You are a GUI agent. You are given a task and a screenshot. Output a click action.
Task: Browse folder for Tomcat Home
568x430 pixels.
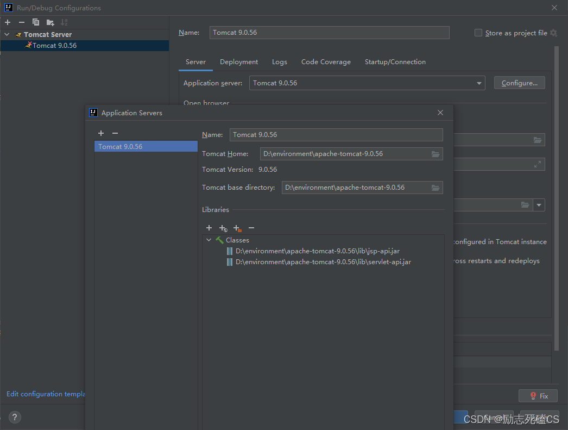436,154
